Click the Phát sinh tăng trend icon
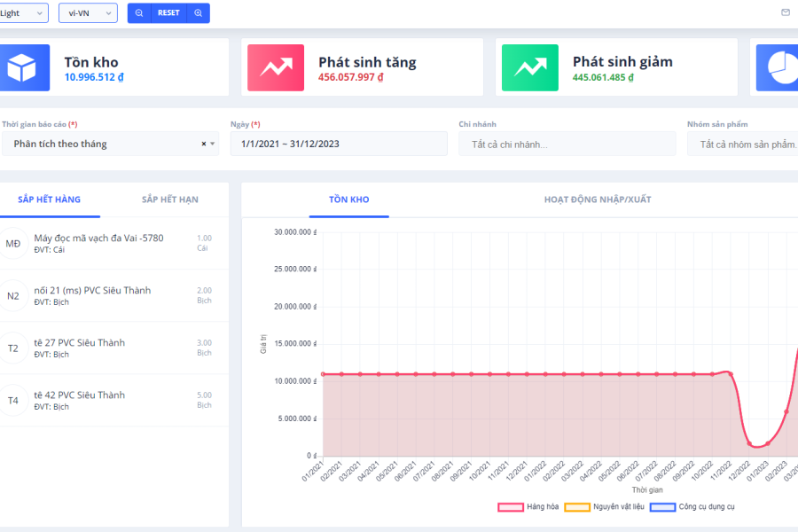The height and width of the screenshot is (532, 798). click(x=275, y=68)
